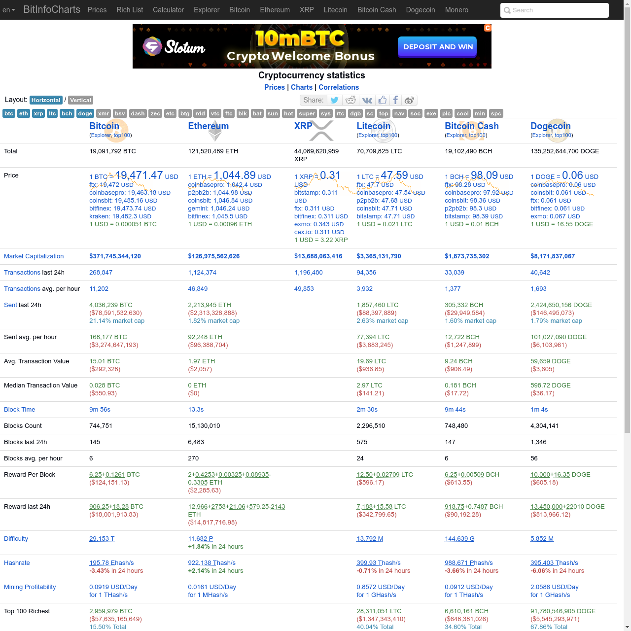Enable the dash coin tag
This screenshot has width=631, height=631.
[x=138, y=113]
